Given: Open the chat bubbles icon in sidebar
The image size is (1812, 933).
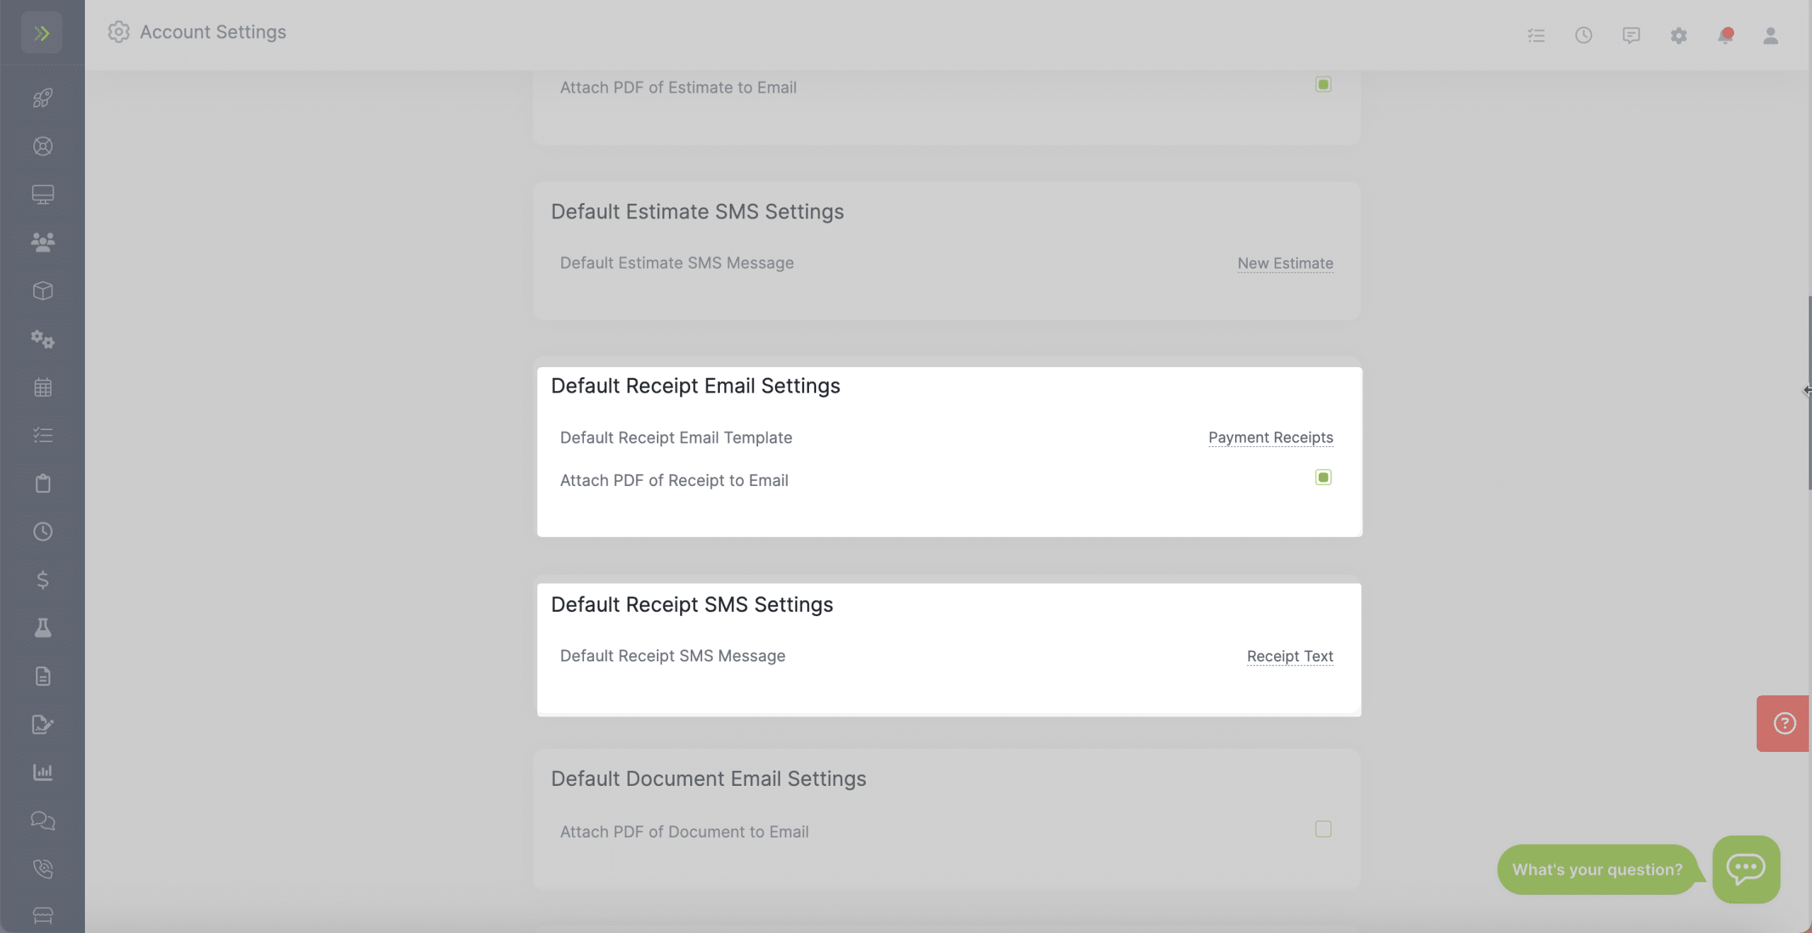Looking at the screenshot, I should coord(42,821).
